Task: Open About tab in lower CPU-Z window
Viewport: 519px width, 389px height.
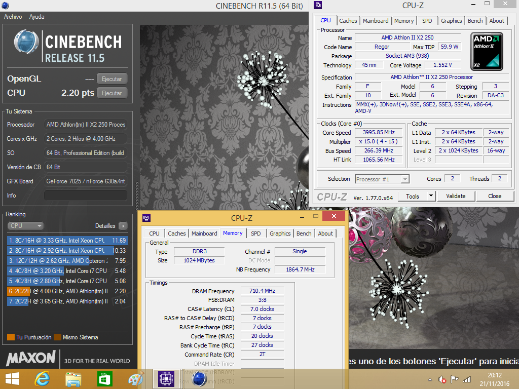Action: pos(325,233)
